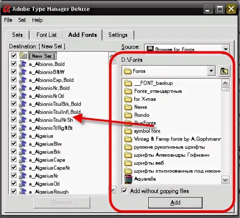Select the [ New Set ] label
The image size is (240, 218).
[42, 56]
